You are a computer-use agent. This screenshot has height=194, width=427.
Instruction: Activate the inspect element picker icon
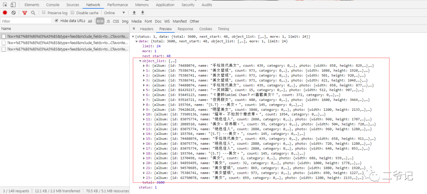(x=5, y=5)
